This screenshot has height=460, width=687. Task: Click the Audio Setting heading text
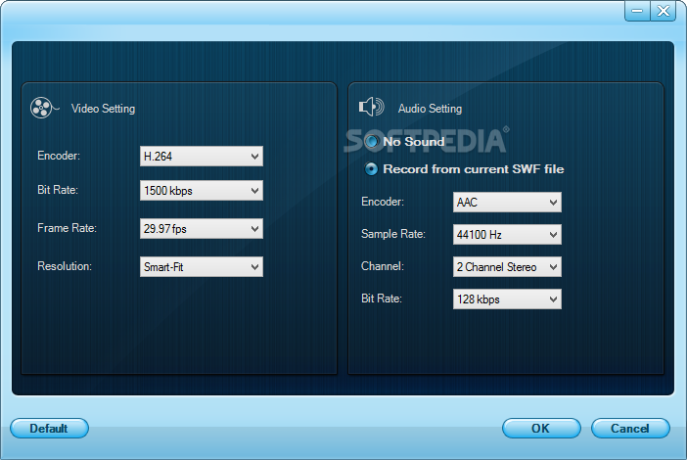[x=430, y=109]
